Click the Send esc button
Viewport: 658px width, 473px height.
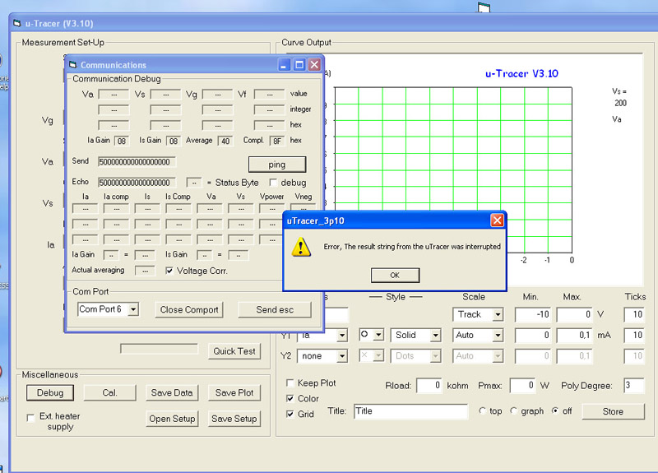click(275, 310)
